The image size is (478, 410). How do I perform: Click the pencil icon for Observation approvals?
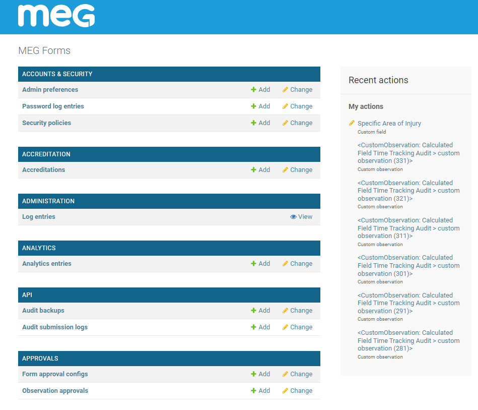(x=285, y=391)
